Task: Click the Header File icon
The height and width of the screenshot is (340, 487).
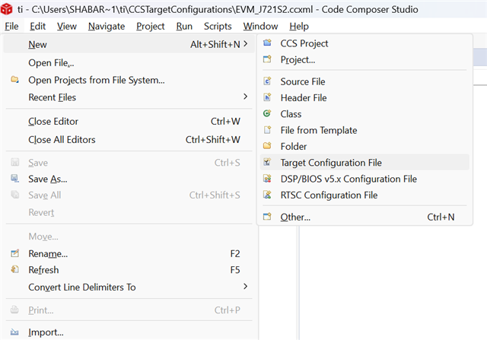Action: click(266, 97)
